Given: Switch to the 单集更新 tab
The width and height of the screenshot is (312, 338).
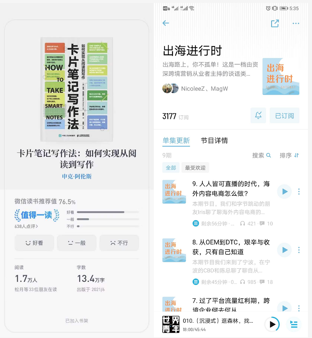Looking at the screenshot, I should coord(176,140).
